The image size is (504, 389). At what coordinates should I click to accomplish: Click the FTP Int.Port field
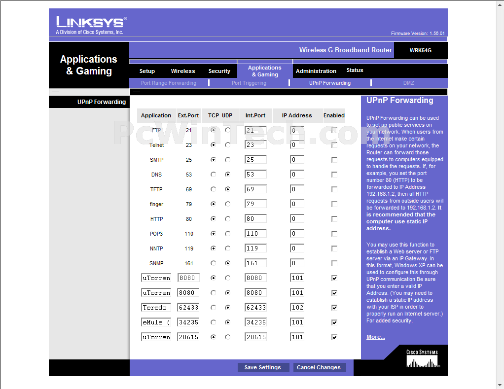255,131
